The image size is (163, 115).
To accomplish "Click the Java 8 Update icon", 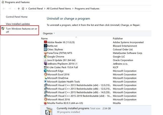I will [x=45, y=60].
